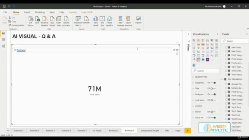Turn off the Suggestions toggle
The image size is (249, 140).
(213, 83)
